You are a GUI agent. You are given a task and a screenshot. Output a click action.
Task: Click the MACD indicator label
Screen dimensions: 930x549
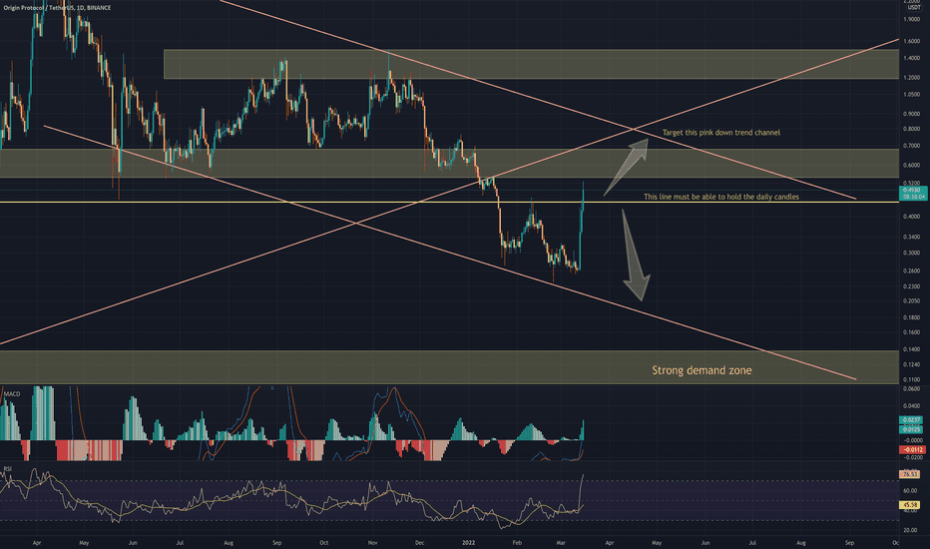12,393
